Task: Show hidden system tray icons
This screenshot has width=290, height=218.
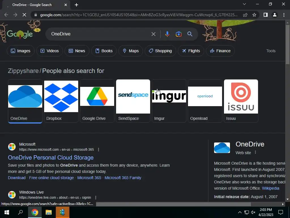Action: tap(240, 212)
